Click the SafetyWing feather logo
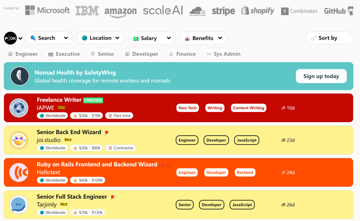Image resolution: width=360 pixels, height=221 pixels. (x=20, y=76)
